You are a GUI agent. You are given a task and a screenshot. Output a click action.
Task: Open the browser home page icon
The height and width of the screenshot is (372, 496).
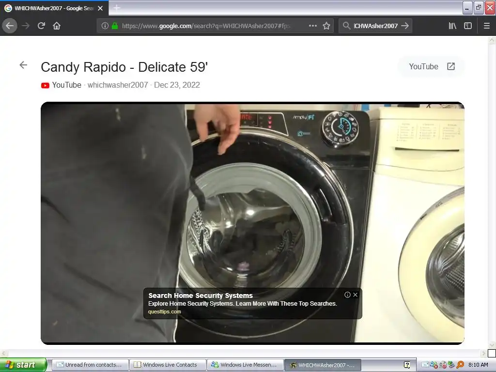click(57, 26)
